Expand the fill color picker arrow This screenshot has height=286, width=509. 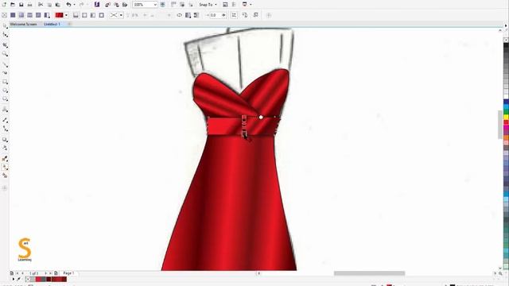tap(66, 15)
